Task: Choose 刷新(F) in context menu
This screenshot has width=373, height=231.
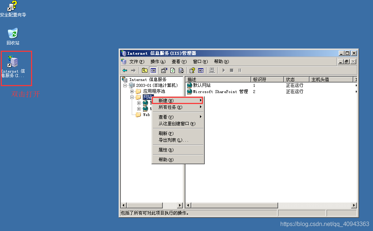Action: coord(178,134)
